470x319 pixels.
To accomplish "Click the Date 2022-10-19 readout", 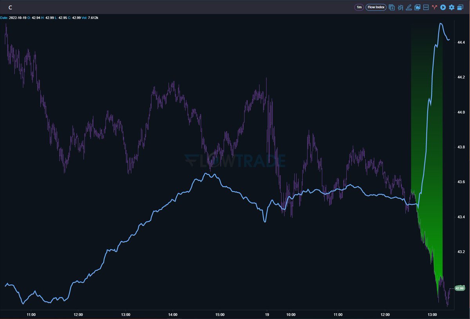I will point(13,18).
